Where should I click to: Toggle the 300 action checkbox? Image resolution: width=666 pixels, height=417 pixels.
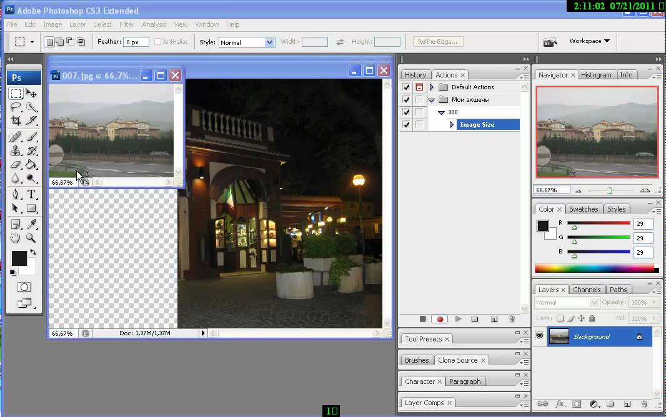(407, 112)
